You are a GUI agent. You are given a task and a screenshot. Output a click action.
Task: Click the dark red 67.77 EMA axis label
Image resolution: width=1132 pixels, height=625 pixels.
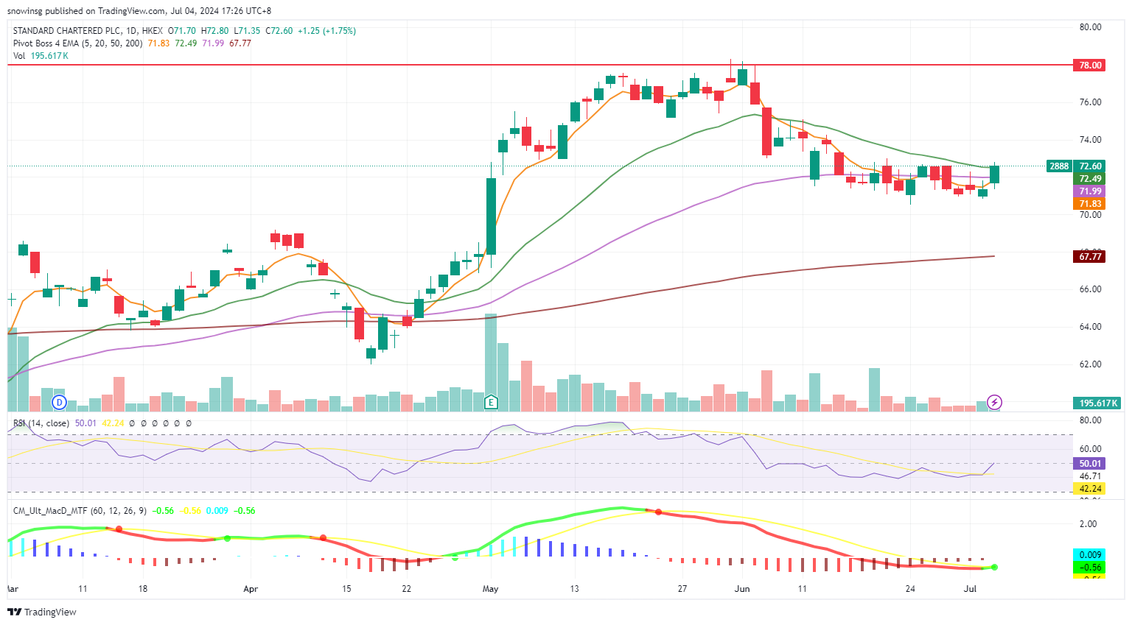(x=1090, y=257)
